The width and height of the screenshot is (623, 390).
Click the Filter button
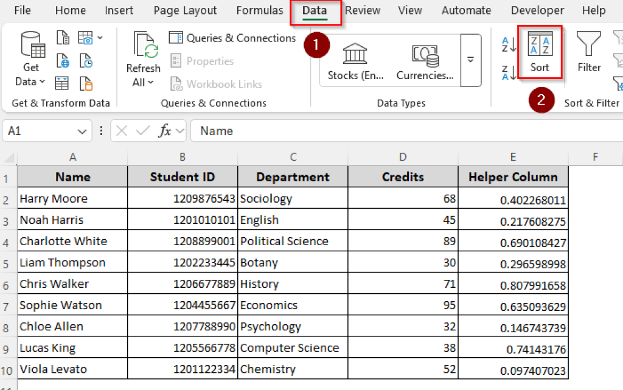588,52
